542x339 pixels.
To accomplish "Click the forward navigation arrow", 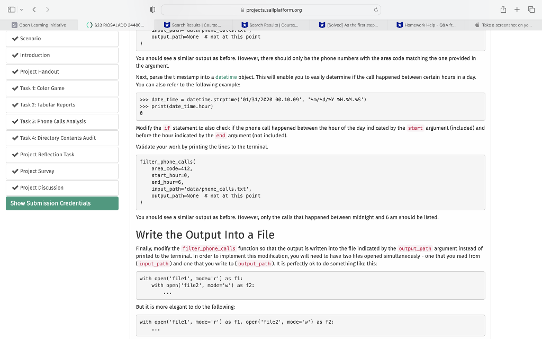I will 47,9.
